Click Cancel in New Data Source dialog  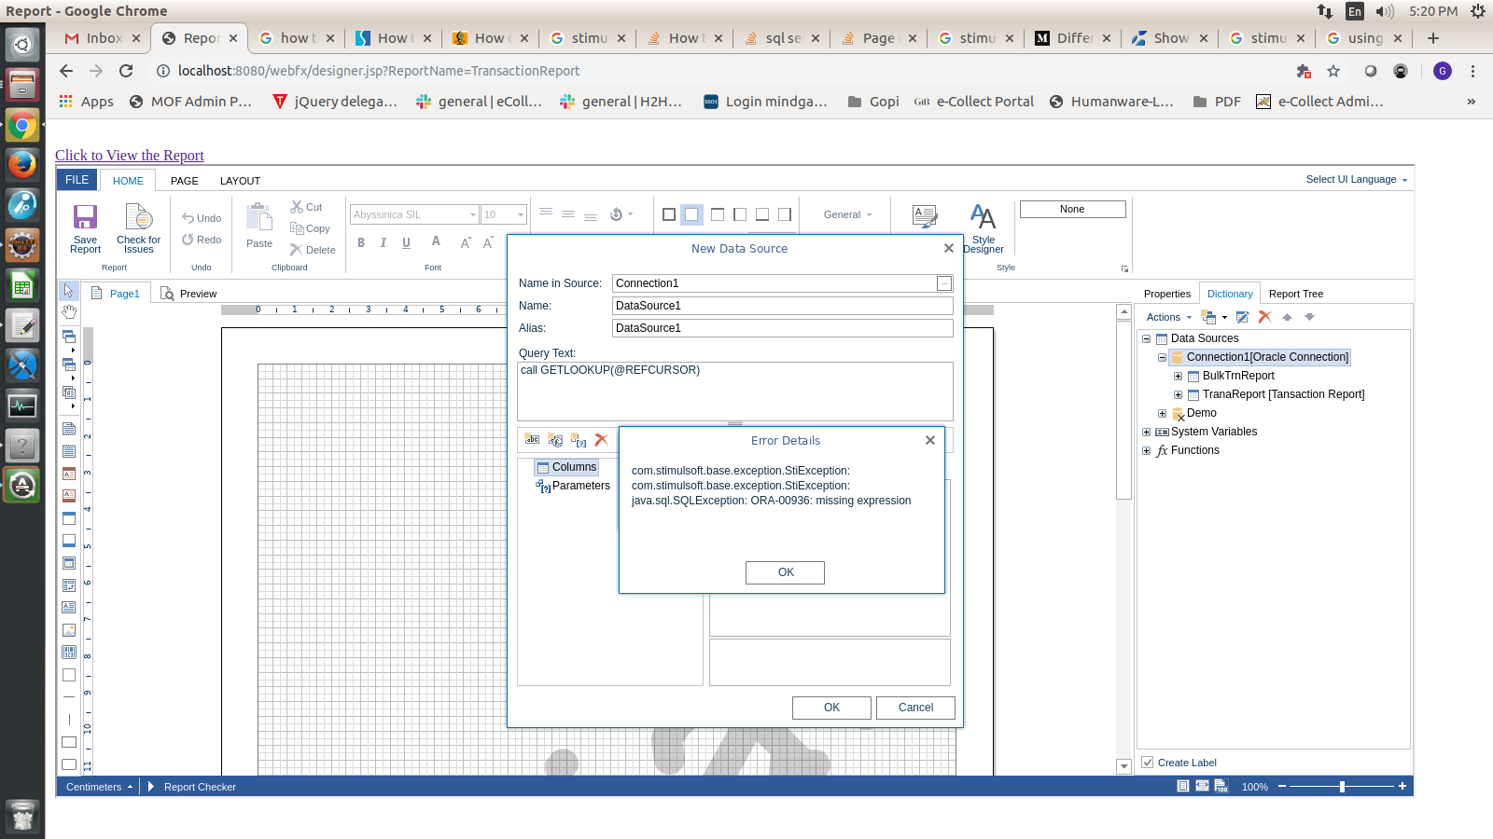click(915, 708)
